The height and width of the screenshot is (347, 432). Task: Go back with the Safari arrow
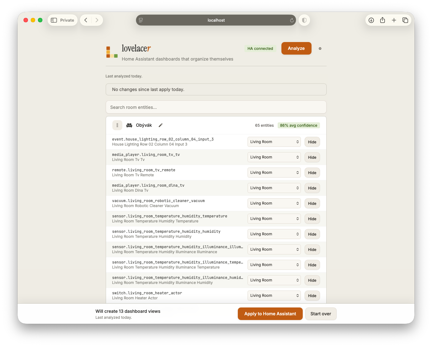click(x=86, y=20)
